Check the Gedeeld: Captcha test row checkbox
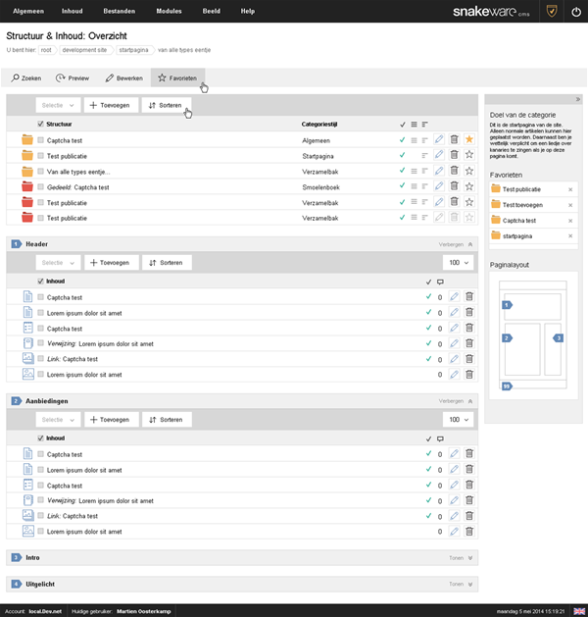Viewport: 588px width, 617px height. click(x=40, y=186)
